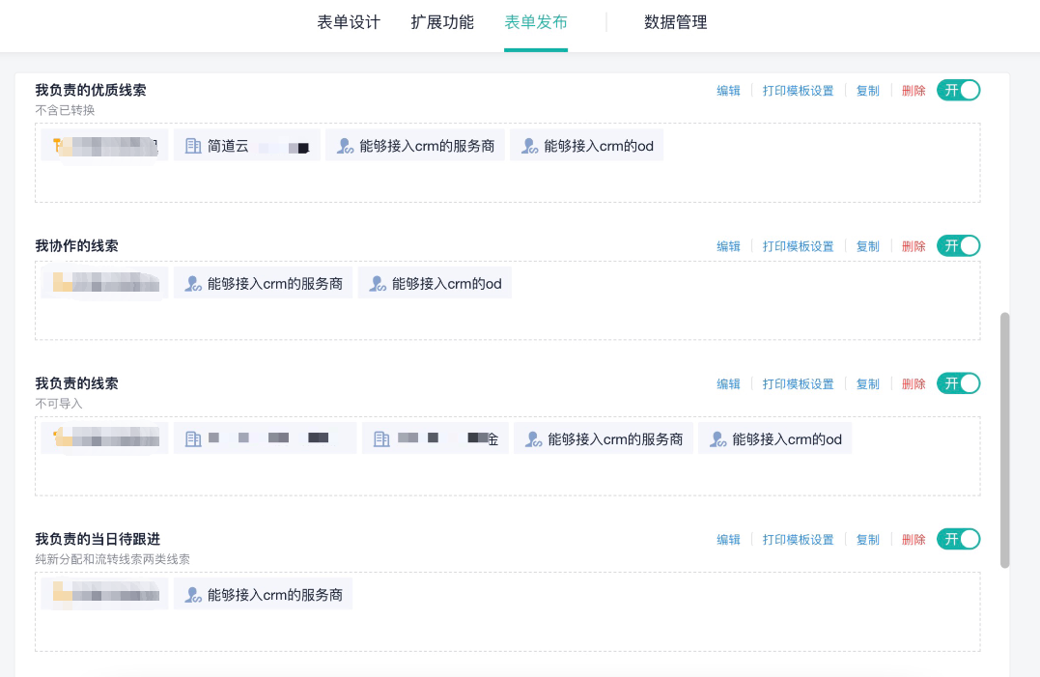Click first department building icon in 我负责的线索
Image resolution: width=1040 pixels, height=677 pixels.
point(193,439)
